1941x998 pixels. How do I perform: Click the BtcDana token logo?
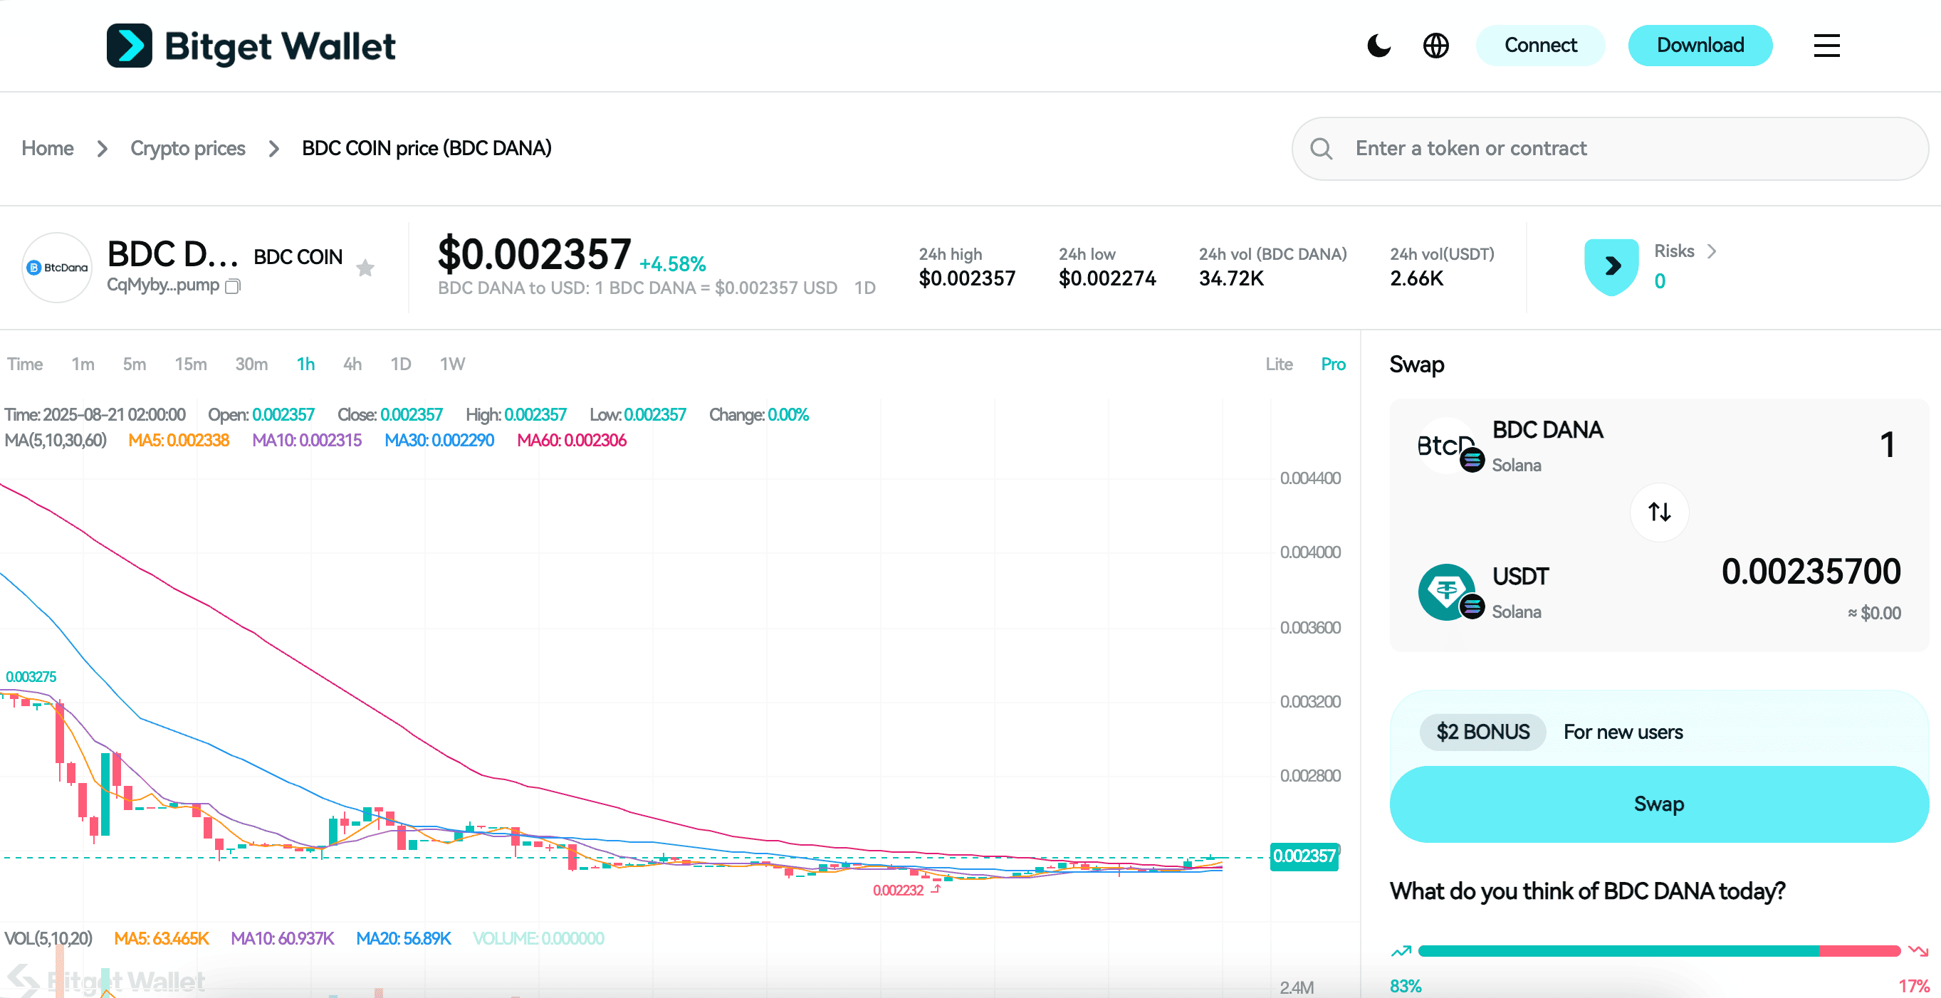click(57, 268)
